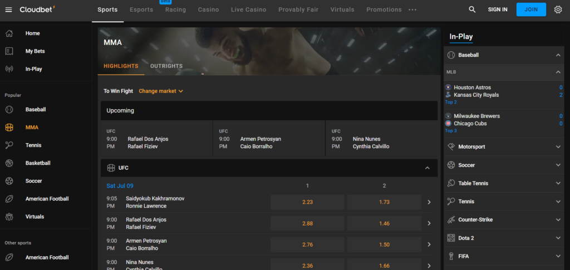Click the Virtuals icon in sidebar
The image size is (570, 270).
click(9, 217)
